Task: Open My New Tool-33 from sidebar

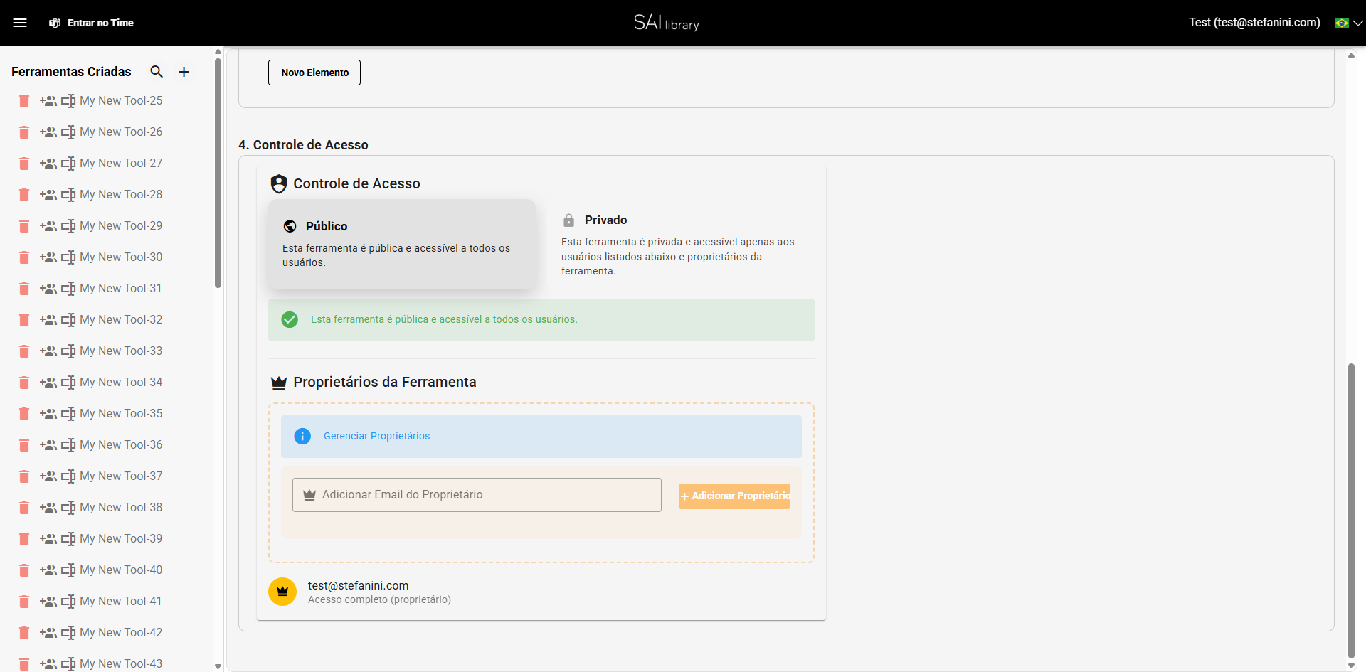Action: point(121,351)
